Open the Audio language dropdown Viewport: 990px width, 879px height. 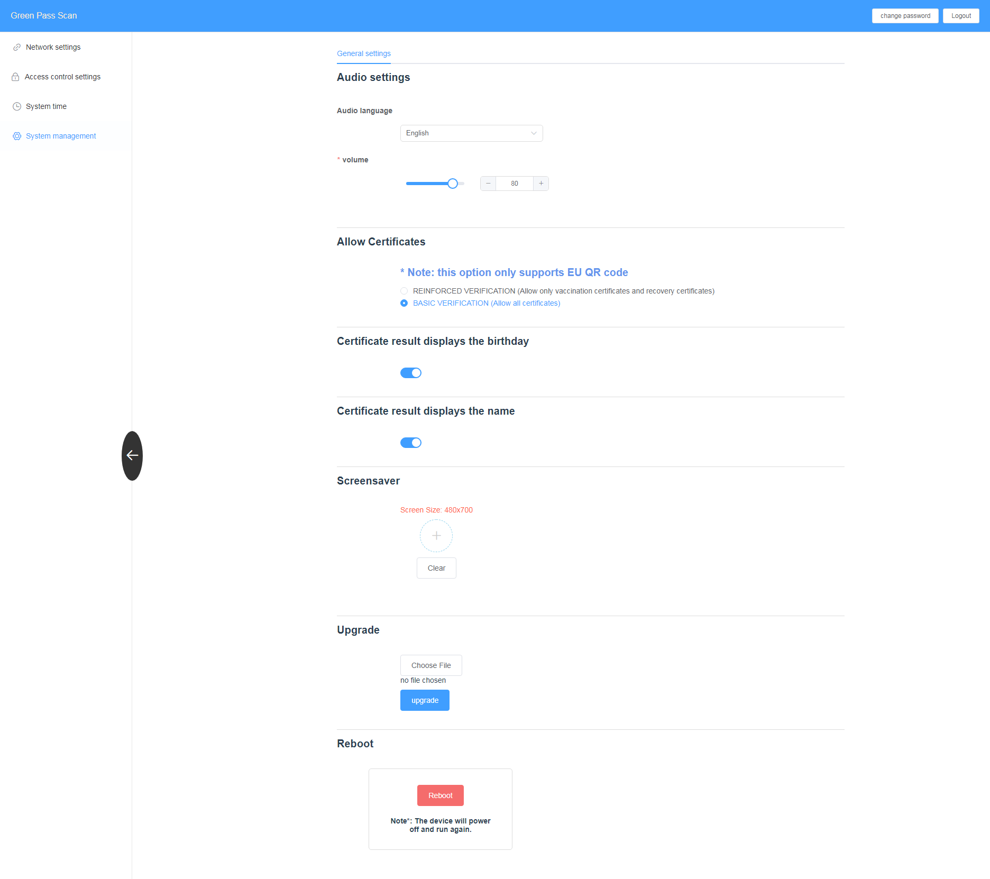point(472,133)
